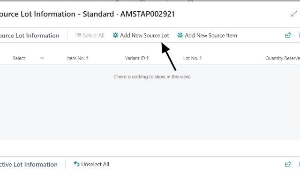This screenshot has height=169, width=300.
Task: Click Unselect All in Active Lot Information
Action: (91, 164)
